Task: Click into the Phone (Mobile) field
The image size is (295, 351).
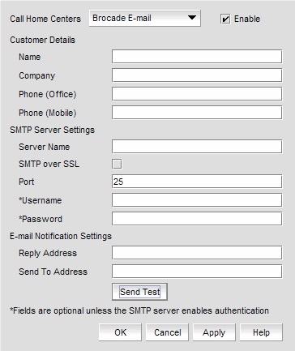Action: click(197, 113)
